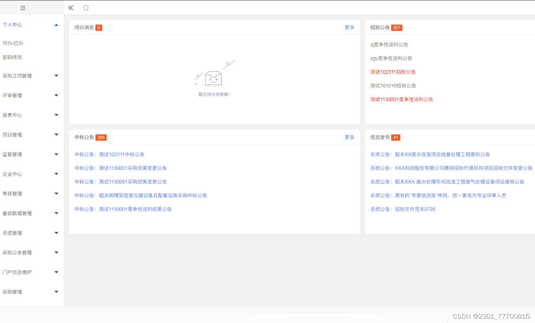Open 测试101010招标公告 link
The width and height of the screenshot is (535, 323).
[393, 86]
